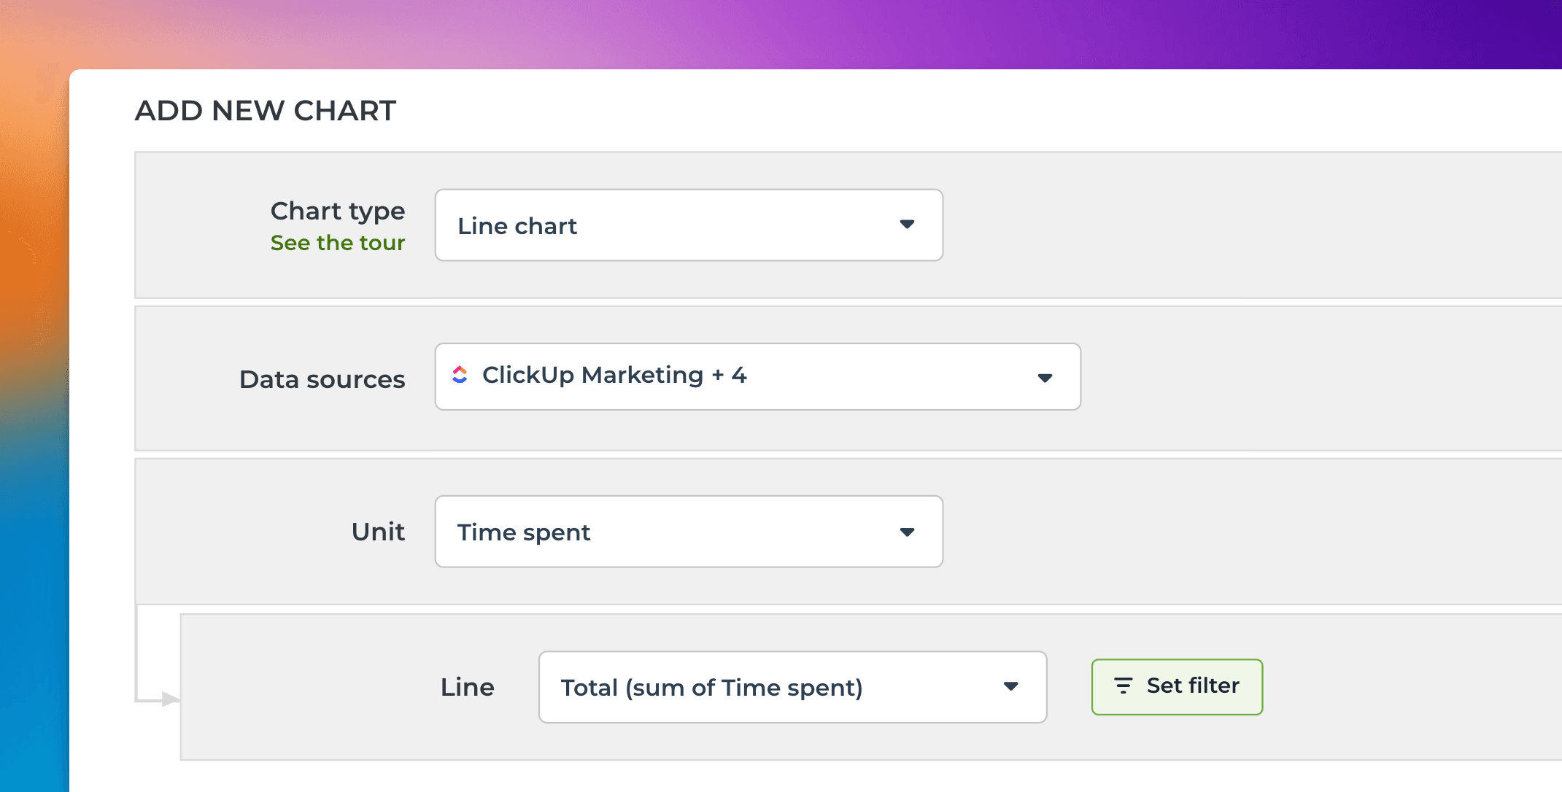This screenshot has height=792, width=1562.
Task: Open the Time spent unit dropdown
Action: (x=688, y=532)
